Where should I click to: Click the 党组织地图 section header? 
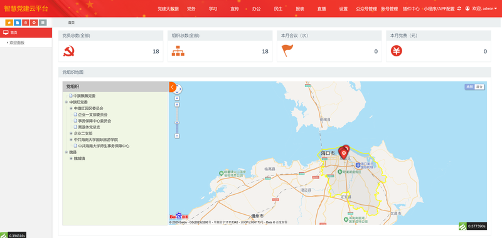(275, 72)
